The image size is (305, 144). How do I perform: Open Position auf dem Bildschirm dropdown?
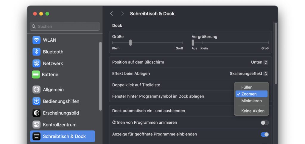tap(259, 62)
